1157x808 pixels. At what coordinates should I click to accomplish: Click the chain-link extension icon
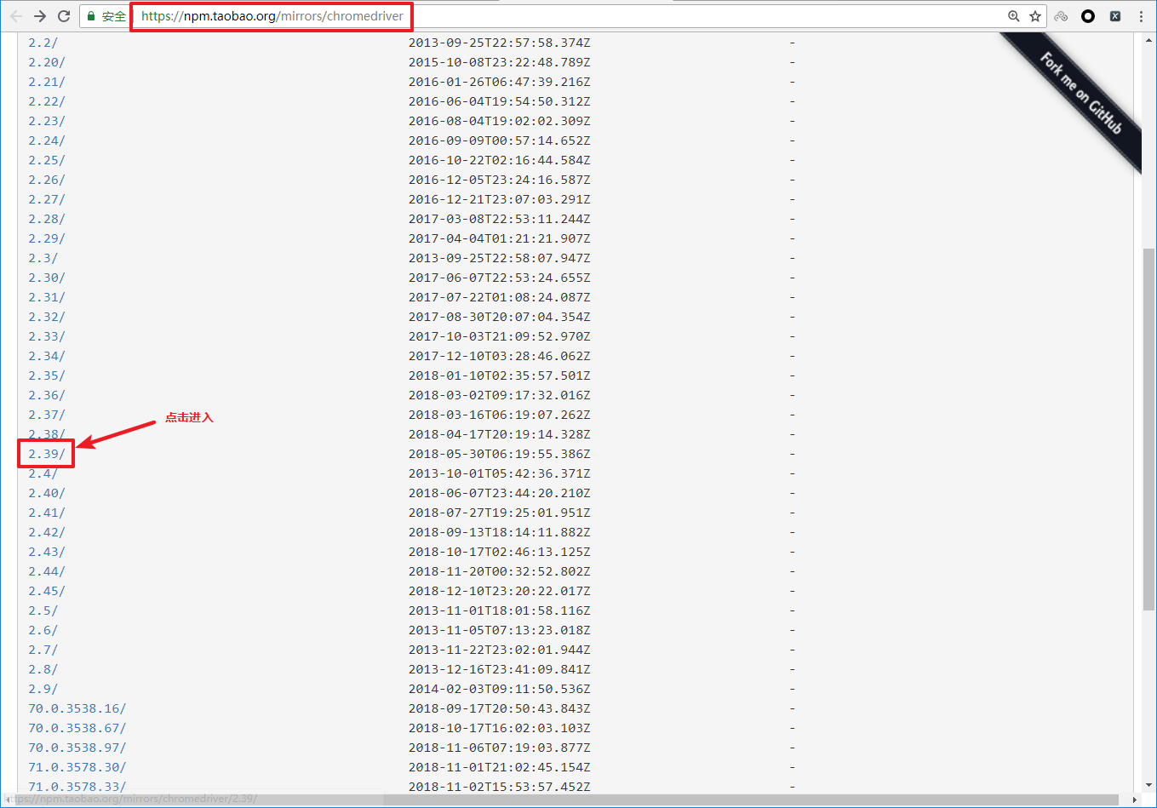(x=1061, y=15)
